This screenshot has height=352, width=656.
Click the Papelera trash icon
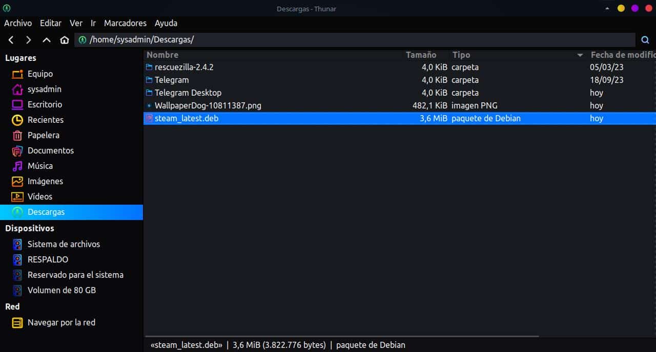click(17, 135)
